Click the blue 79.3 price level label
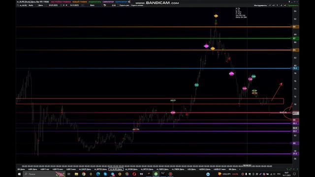This screenshot has width=315, height=177. click(x=295, y=68)
